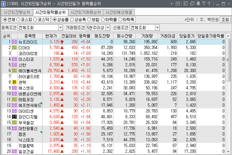Switch to the 시간외잔량순위 tab
Screen dimensions: 232x155
point(17,12)
